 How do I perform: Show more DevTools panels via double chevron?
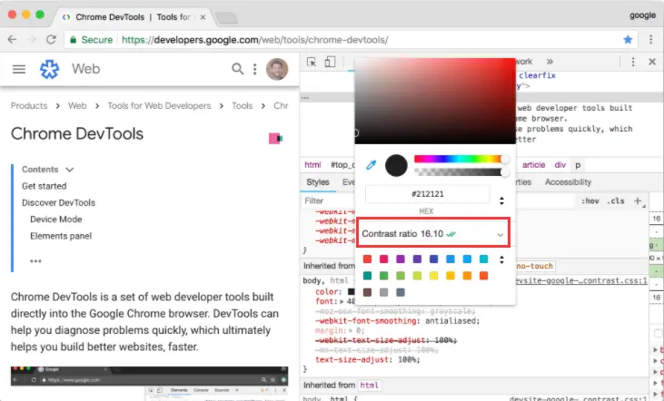[550, 62]
